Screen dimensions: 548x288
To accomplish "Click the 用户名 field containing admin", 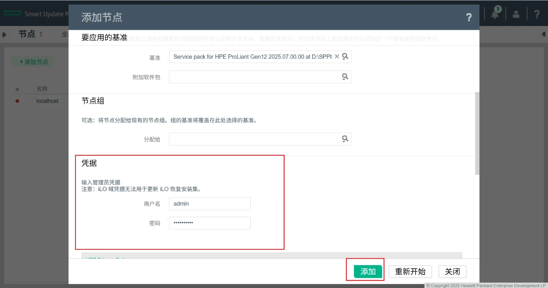I will [x=210, y=204].
